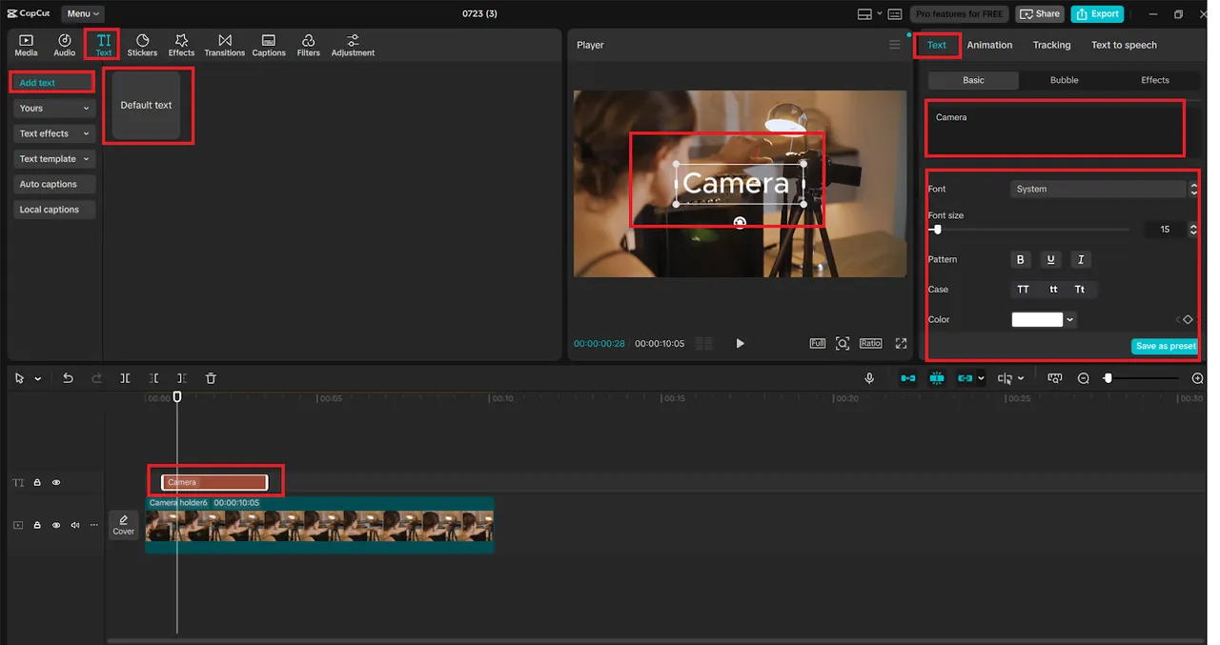Expand the Yours text category
1220x645 pixels.
(54, 109)
